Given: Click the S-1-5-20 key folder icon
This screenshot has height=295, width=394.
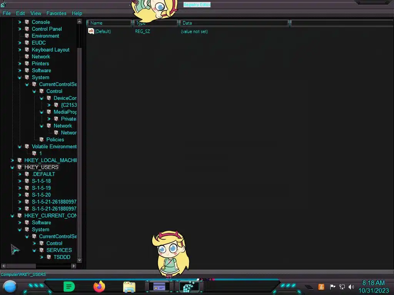Looking at the screenshot, I should point(27,195).
